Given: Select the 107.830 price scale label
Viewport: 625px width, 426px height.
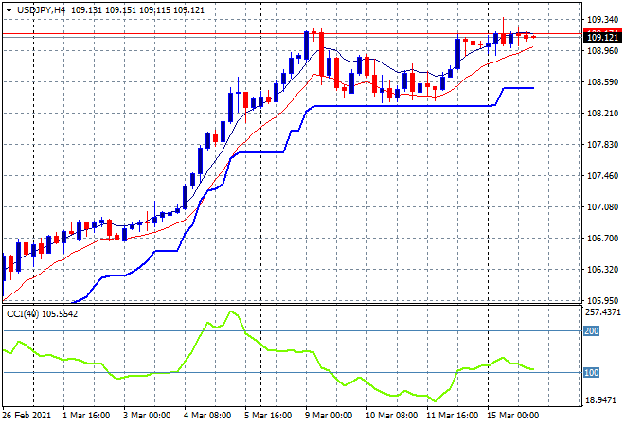Looking at the screenshot, I should click(603, 144).
